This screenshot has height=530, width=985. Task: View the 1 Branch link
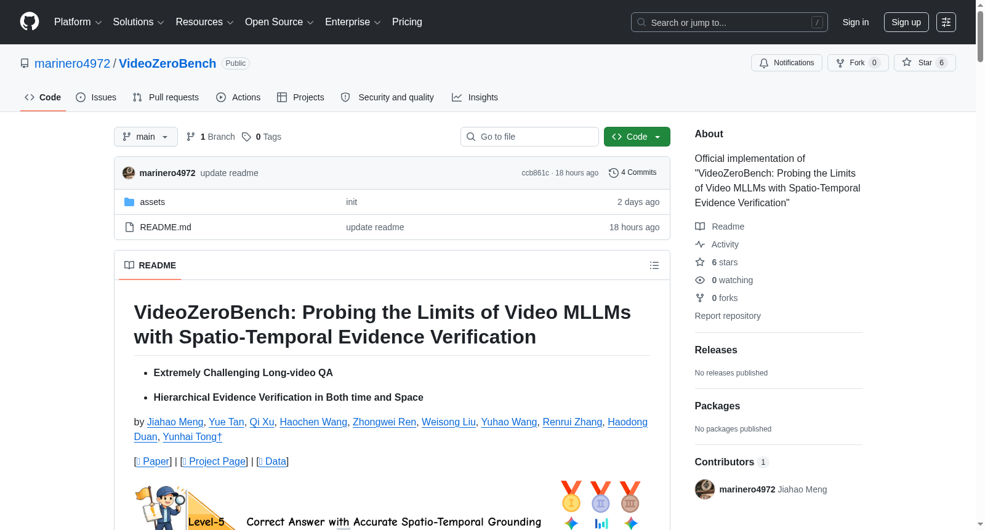pyautogui.click(x=211, y=137)
